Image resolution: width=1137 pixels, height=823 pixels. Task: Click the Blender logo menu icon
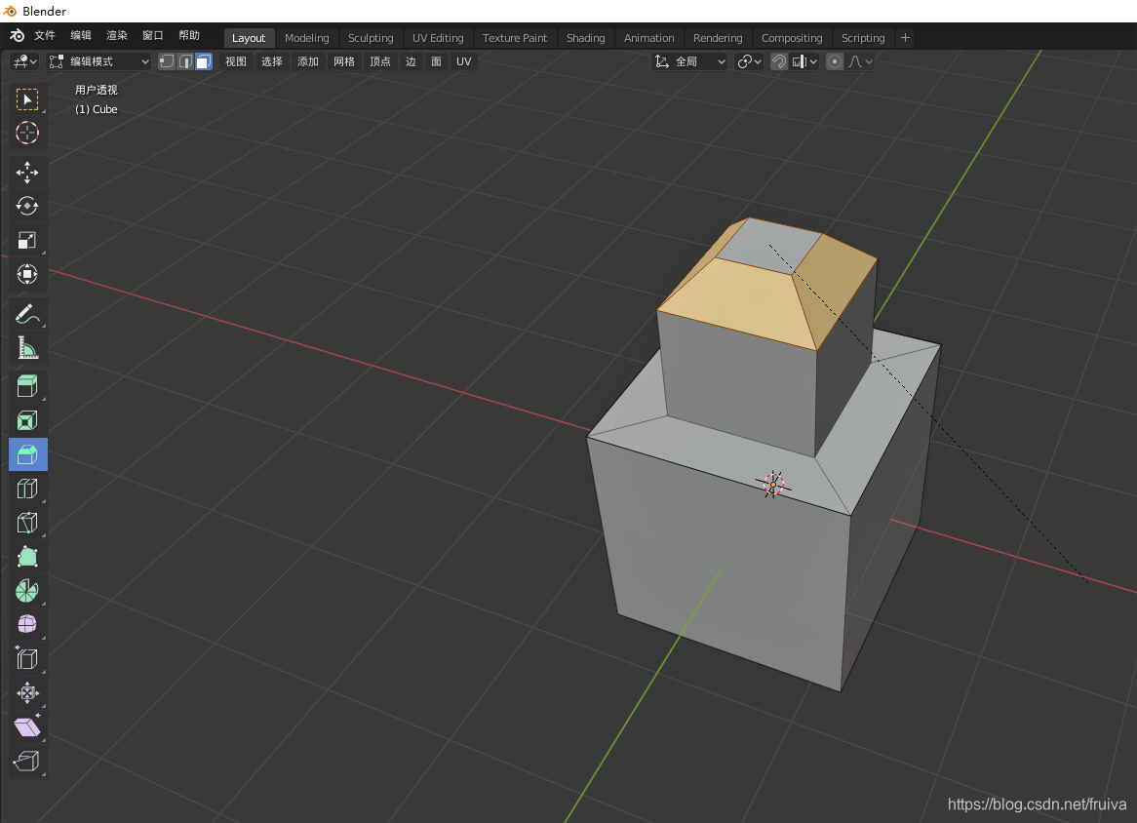coord(17,35)
